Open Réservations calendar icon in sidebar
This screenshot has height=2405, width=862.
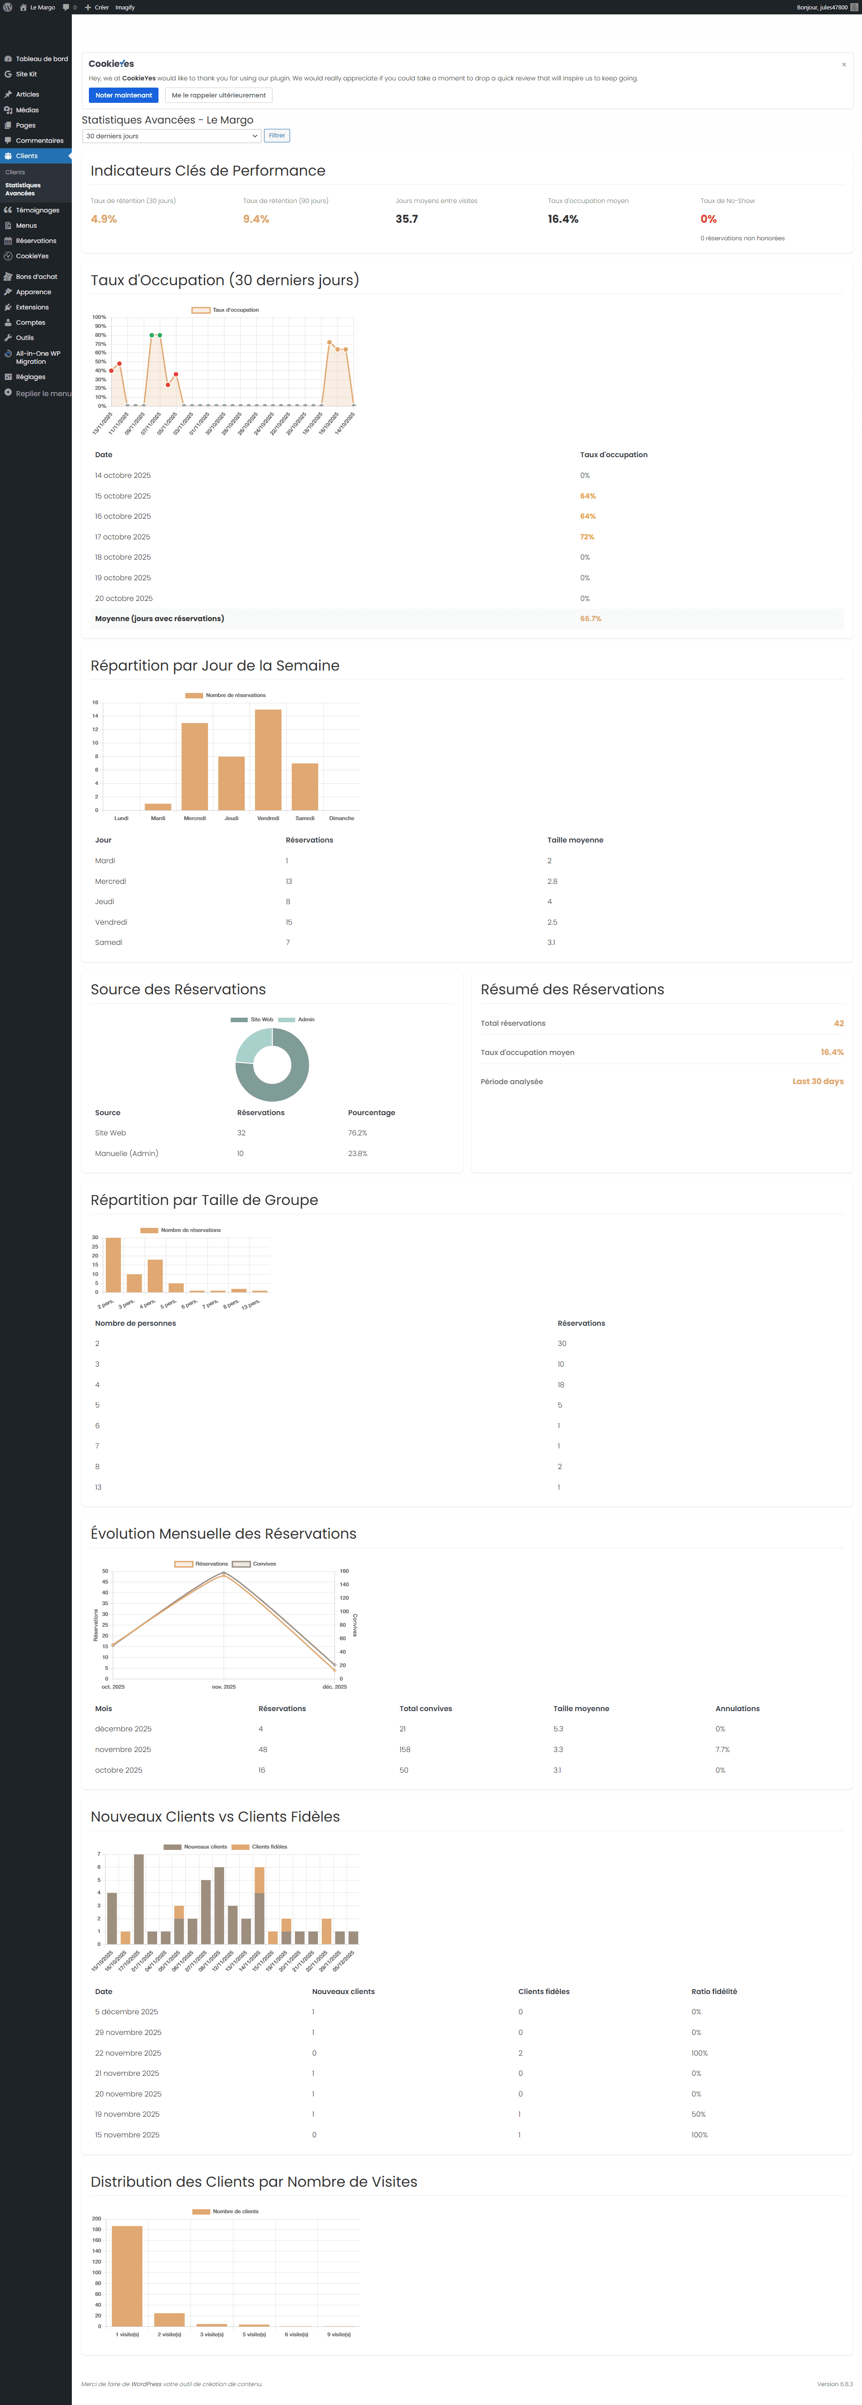pos(9,241)
